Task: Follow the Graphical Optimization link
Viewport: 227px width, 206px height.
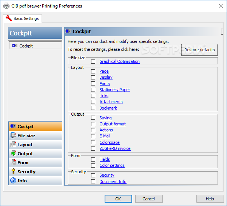Action: point(119,61)
